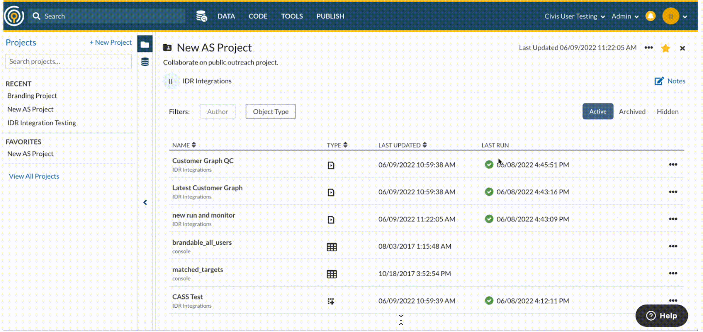Open New AS Project under Recent
The height and width of the screenshot is (332, 703).
pyautogui.click(x=30, y=109)
